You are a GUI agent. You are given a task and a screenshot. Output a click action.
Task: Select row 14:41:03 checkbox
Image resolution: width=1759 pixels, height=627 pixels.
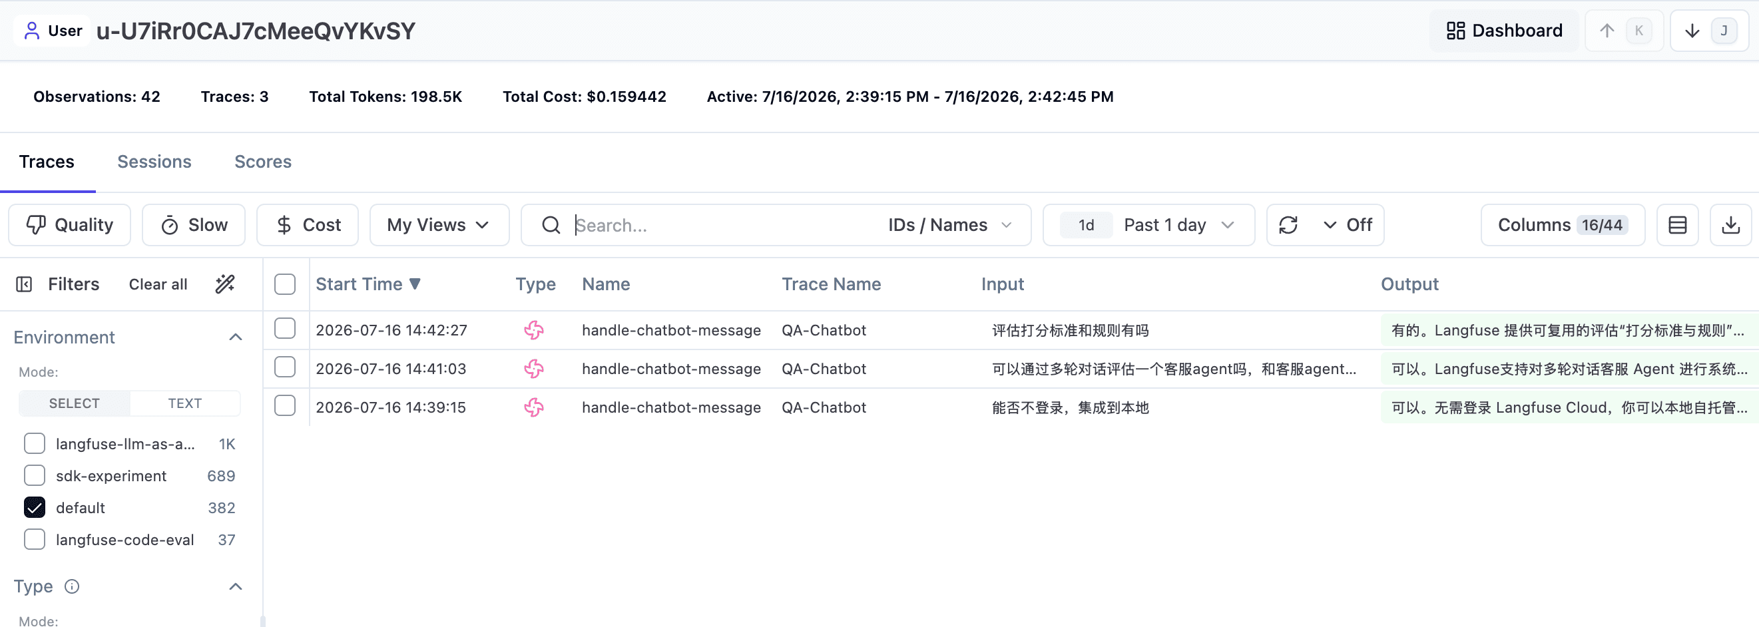(x=285, y=367)
